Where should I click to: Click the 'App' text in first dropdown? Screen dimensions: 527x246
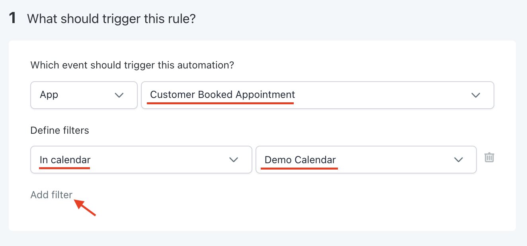[49, 95]
